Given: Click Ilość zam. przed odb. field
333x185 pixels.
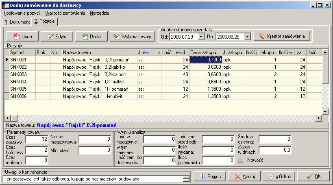Looking at the screenshot, I should (x=218, y=139).
